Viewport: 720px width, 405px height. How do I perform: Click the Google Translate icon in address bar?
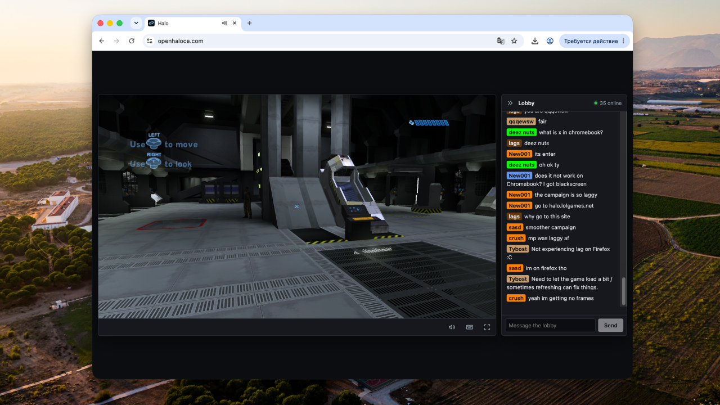(x=501, y=41)
